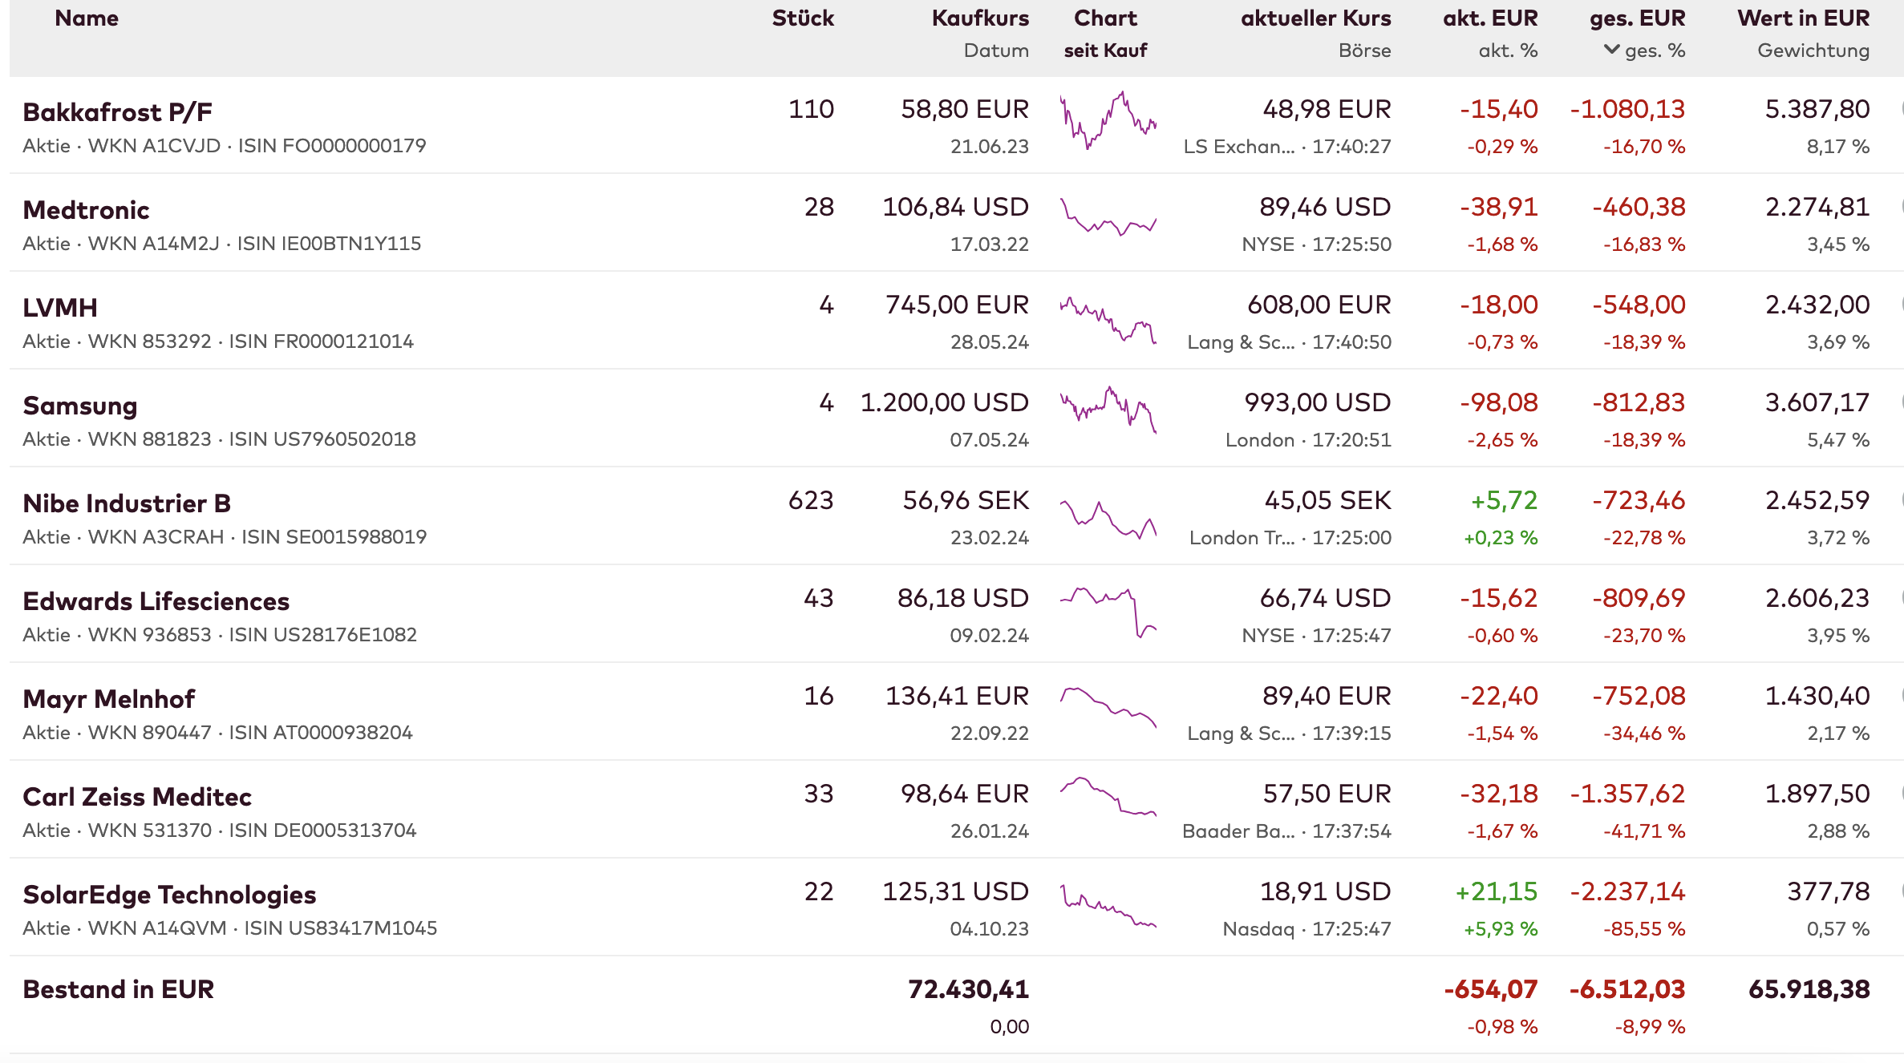Sort by Börse sub-header

1364,51
